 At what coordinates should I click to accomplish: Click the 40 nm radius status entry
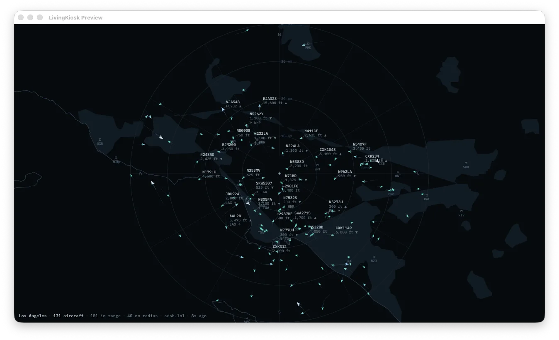pyautogui.click(x=142, y=316)
